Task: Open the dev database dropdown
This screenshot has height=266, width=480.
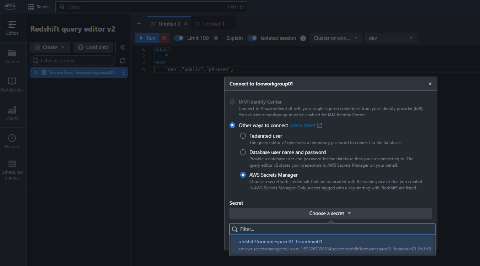Action: pyautogui.click(x=391, y=38)
